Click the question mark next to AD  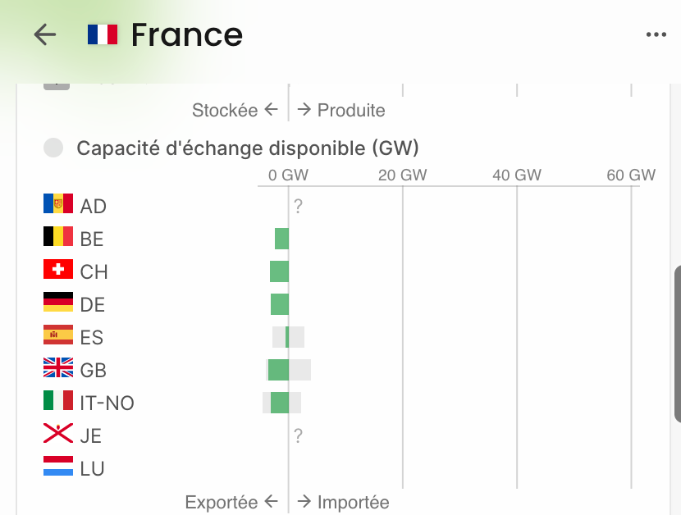(298, 207)
